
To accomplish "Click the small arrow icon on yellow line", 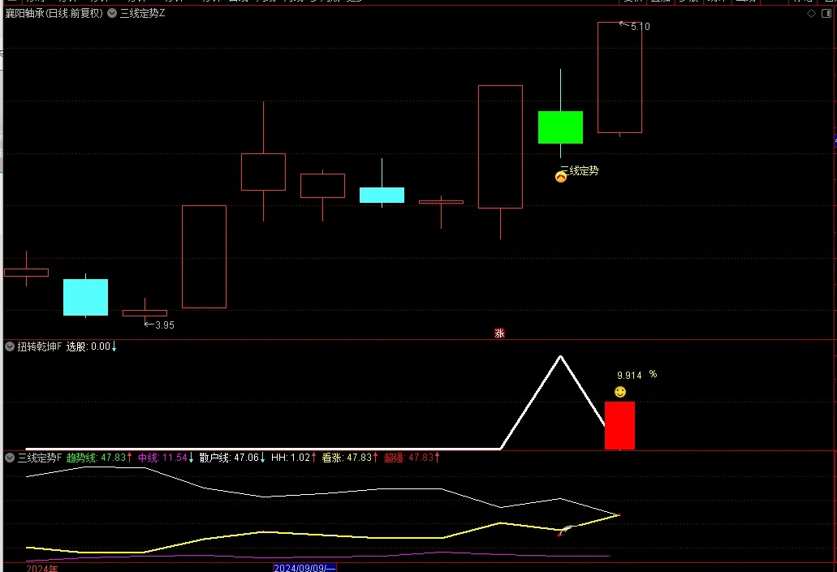I will point(564,531).
